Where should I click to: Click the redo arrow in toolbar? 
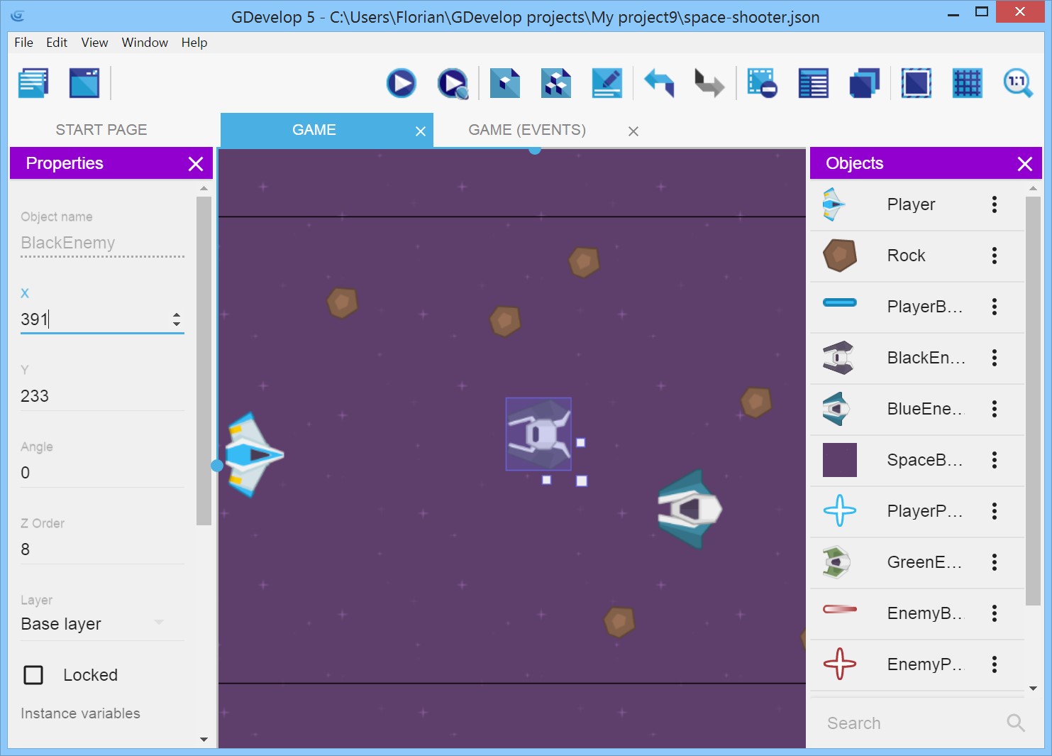click(x=709, y=84)
